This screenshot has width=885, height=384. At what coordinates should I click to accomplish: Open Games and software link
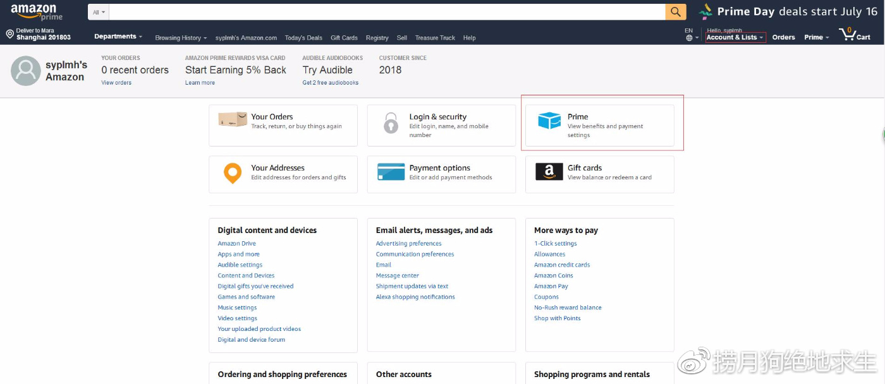246,297
